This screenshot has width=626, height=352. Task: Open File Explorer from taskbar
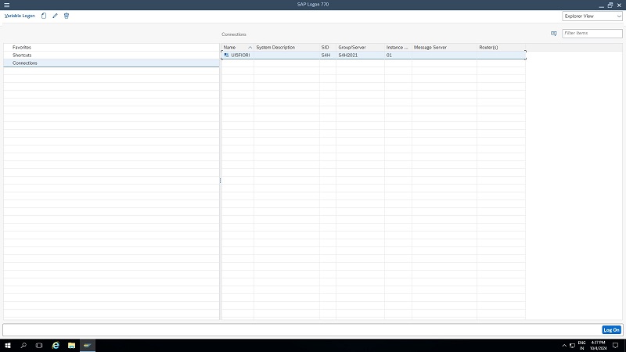(71, 346)
